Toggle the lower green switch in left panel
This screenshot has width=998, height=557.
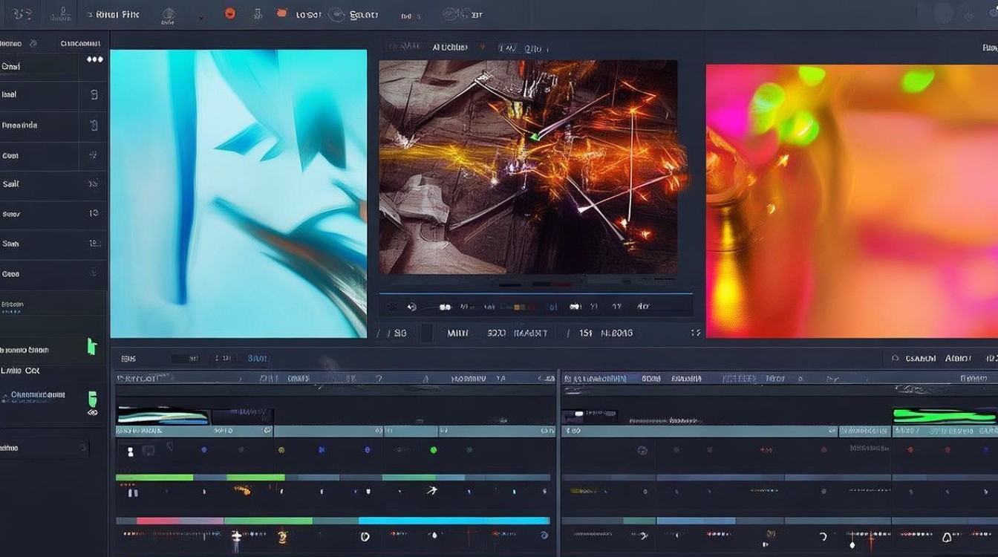(93, 397)
